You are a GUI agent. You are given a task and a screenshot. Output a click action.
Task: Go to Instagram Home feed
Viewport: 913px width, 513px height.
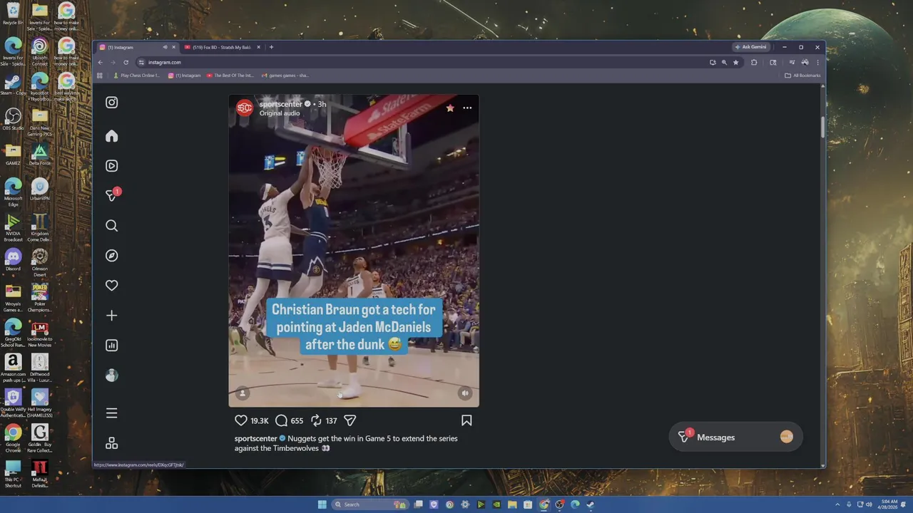112,136
